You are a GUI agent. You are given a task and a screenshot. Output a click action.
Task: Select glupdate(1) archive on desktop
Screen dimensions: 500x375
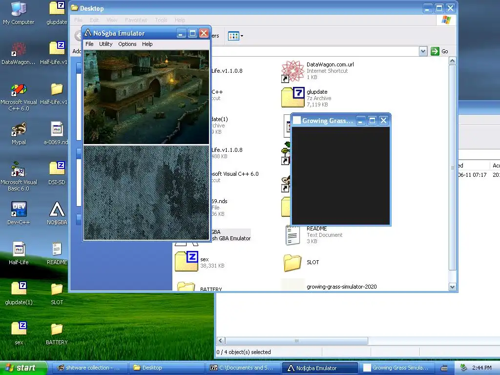(x=19, y=293)
